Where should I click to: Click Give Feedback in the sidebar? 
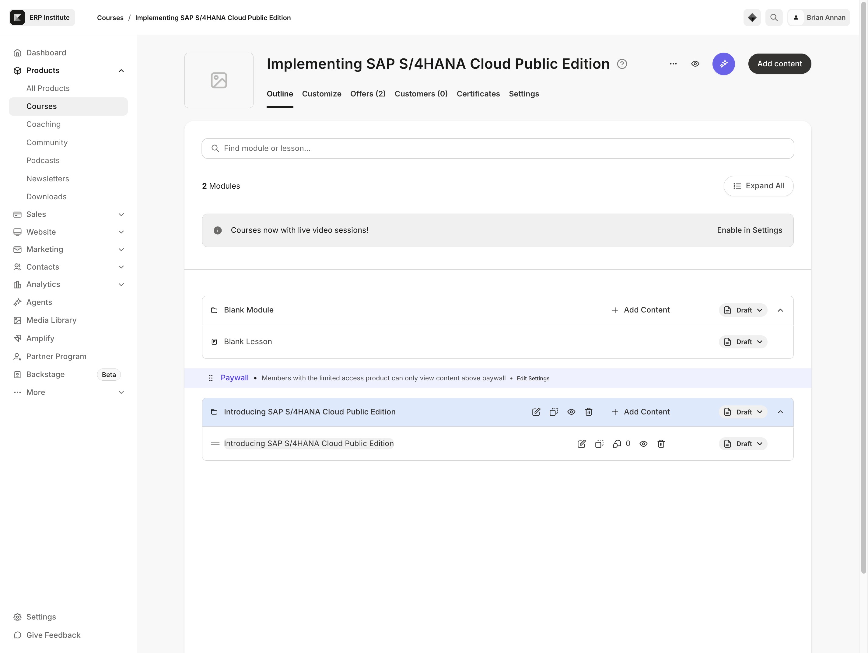(x=68, y=635)
